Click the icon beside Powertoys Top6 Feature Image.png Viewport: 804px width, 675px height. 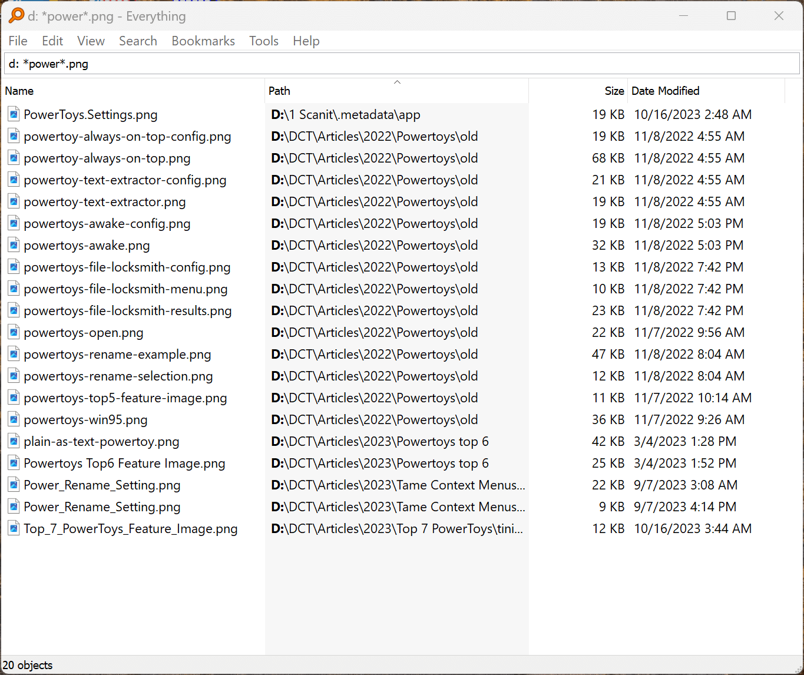(x=14, y=463)
